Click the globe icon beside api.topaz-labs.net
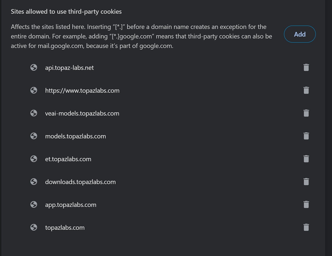Viewport: 332px width, 256px height. coord(34,67)
